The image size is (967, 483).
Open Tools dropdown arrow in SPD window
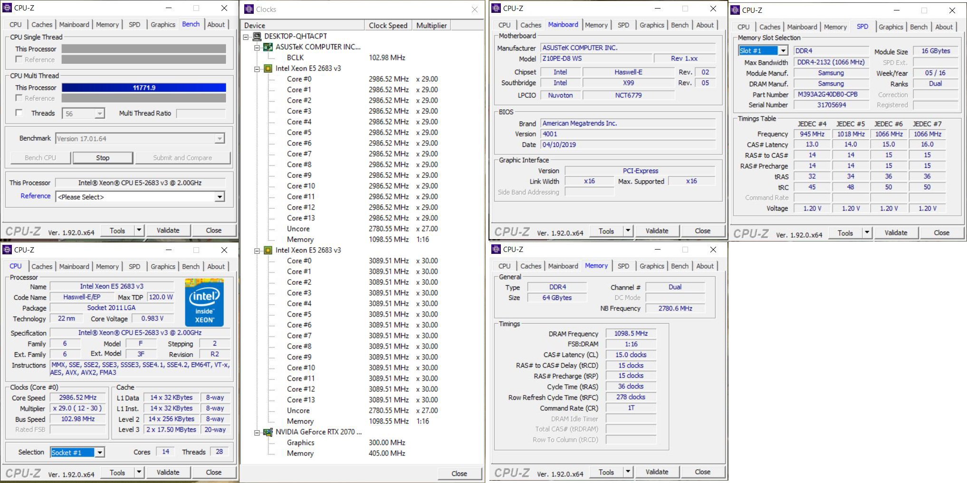click(x=867, y=233)
